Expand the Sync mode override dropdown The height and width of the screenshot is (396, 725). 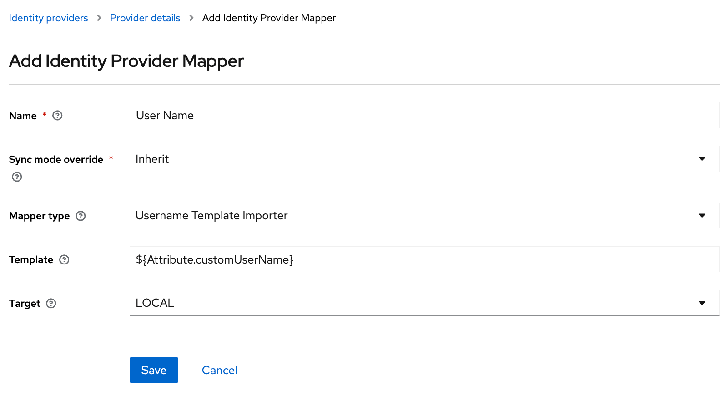[424, 159]
